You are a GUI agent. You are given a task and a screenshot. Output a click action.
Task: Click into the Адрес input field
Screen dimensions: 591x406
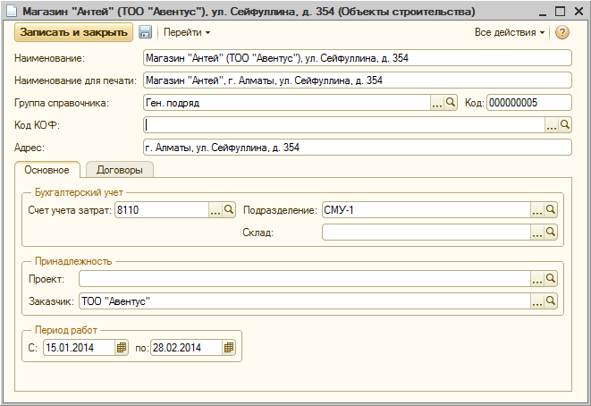coord(356,148)
